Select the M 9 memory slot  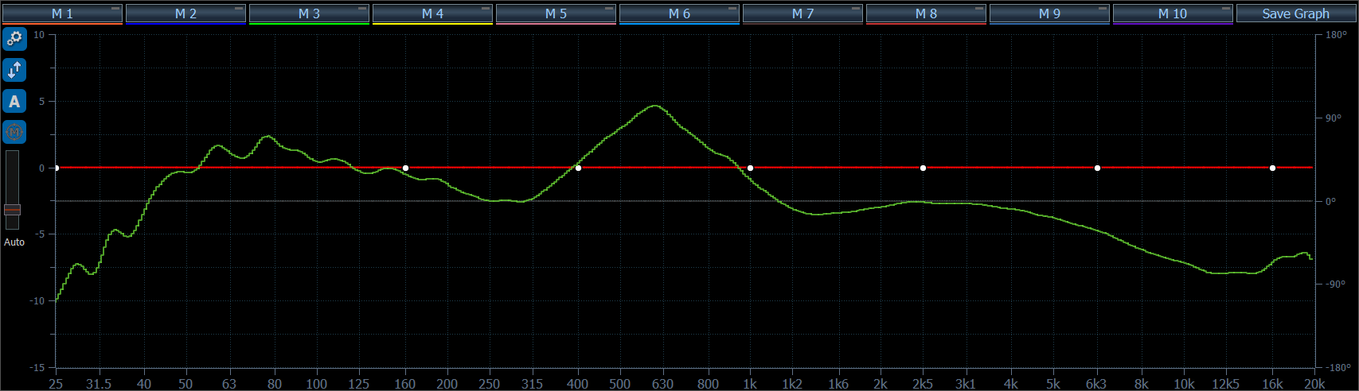[x=1049, y=14]
